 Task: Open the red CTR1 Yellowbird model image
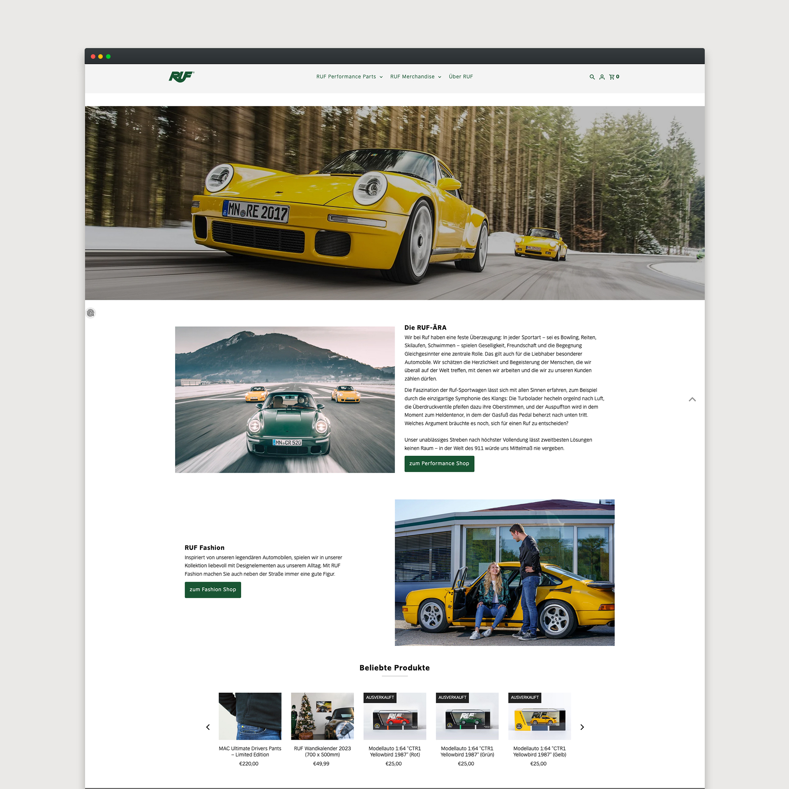(394, 716)
